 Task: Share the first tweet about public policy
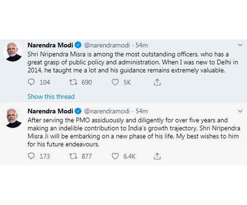click(157, 82)
